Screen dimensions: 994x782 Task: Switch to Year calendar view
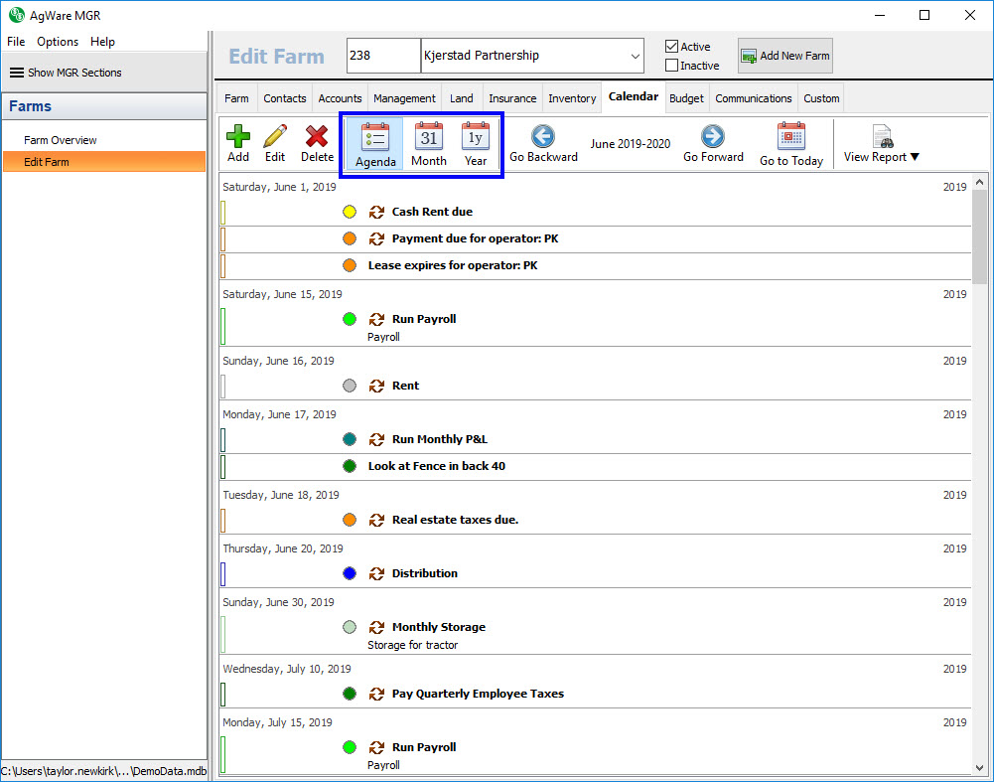point(476,137)
